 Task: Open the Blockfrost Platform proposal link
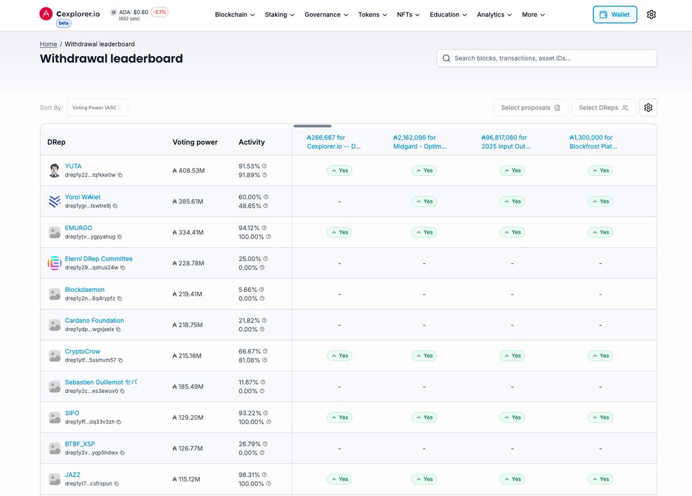coord(593,142)
